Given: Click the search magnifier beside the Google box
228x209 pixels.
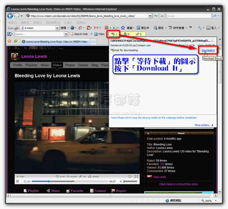Looking at the screenshot, I should 215,16.
